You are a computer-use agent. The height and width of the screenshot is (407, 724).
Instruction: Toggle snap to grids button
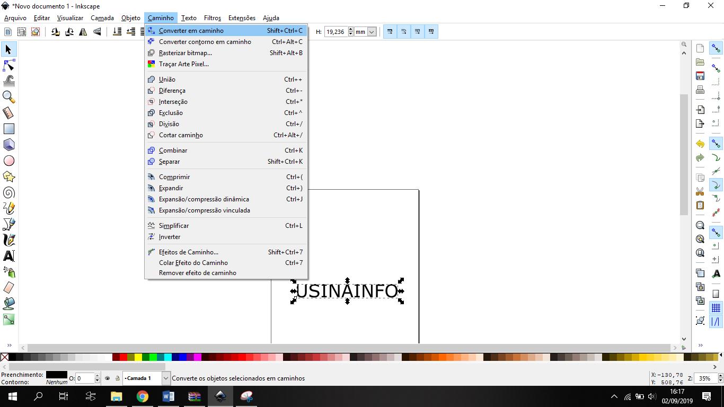click(716, 308)
